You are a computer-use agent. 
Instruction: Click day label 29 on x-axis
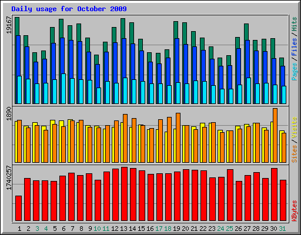[x=265, y=229]
